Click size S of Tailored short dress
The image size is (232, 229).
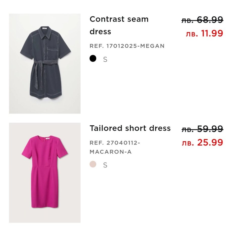[105, 165]
